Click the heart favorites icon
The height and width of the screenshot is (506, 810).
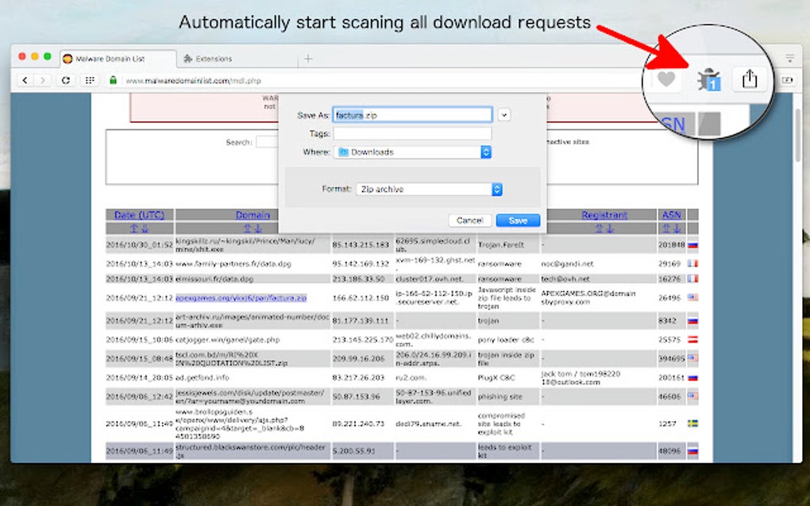pyautogui.click(x=667, y=79)
